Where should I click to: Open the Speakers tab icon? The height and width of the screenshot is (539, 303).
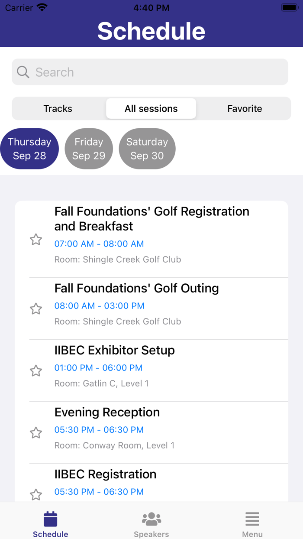(x=151, y=519)
